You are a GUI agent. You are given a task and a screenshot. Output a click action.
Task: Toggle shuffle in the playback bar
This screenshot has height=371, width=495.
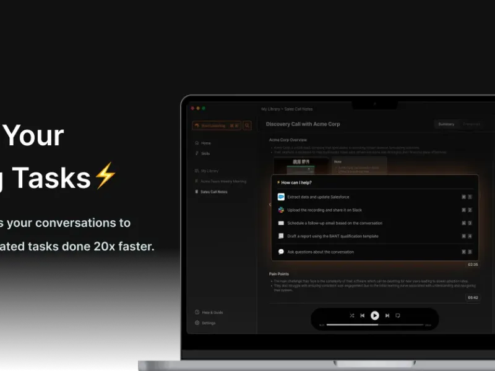tap(352, 315)
